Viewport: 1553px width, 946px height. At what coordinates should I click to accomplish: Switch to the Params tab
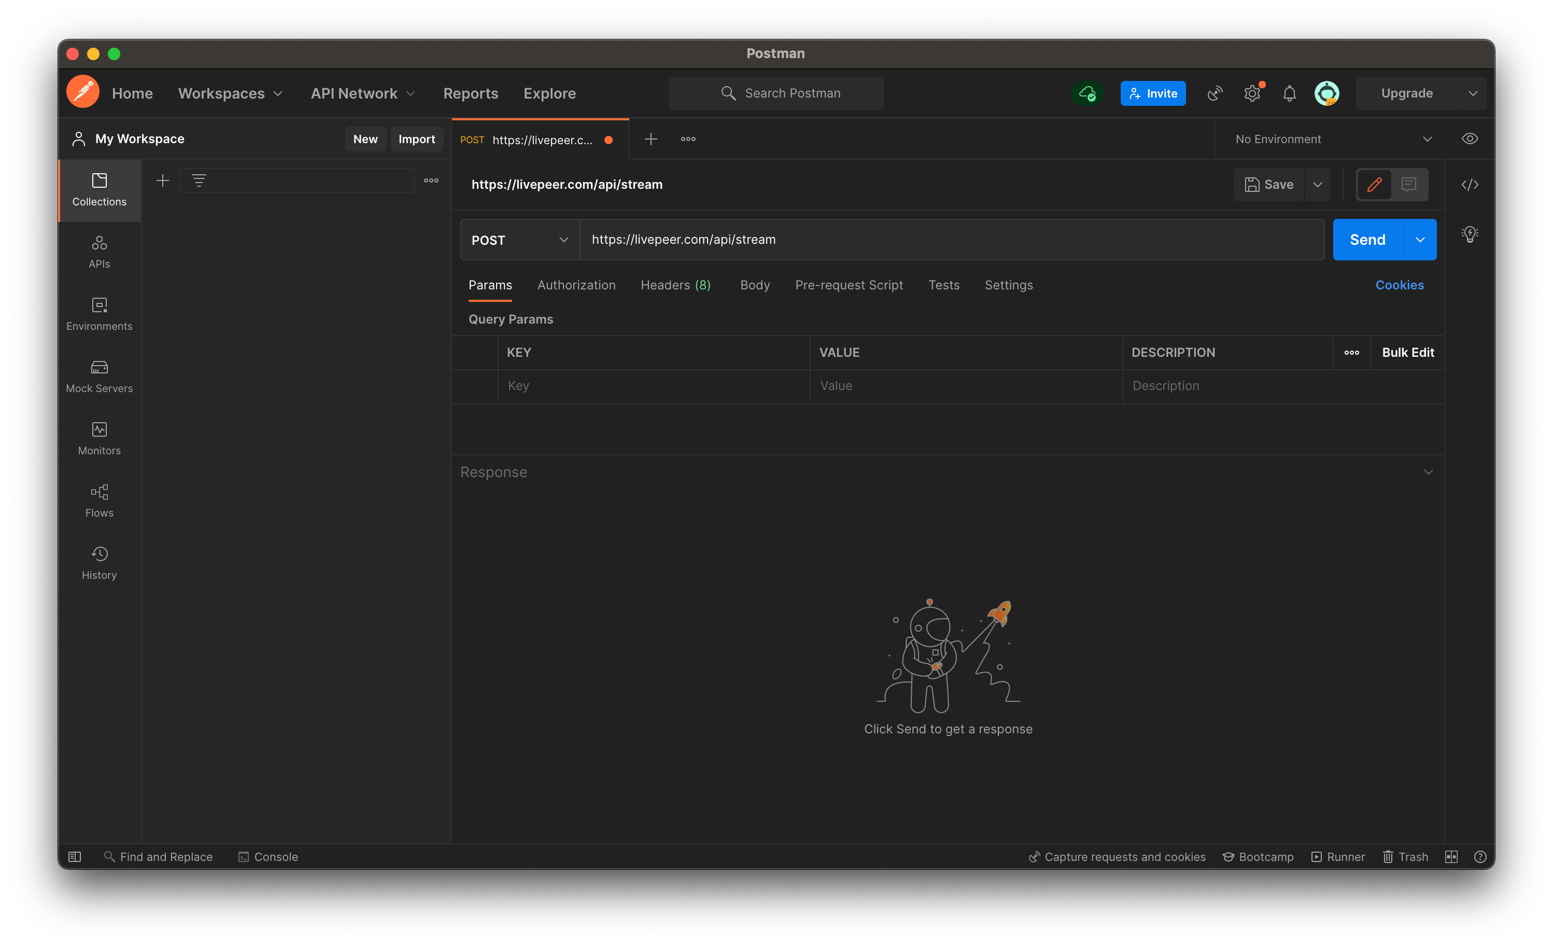point(490,285)
